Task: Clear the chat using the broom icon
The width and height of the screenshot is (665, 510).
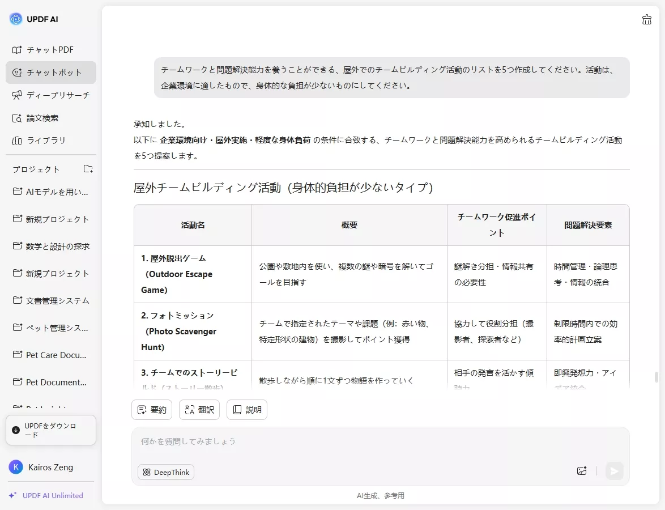Action: [x=646, y=19]
